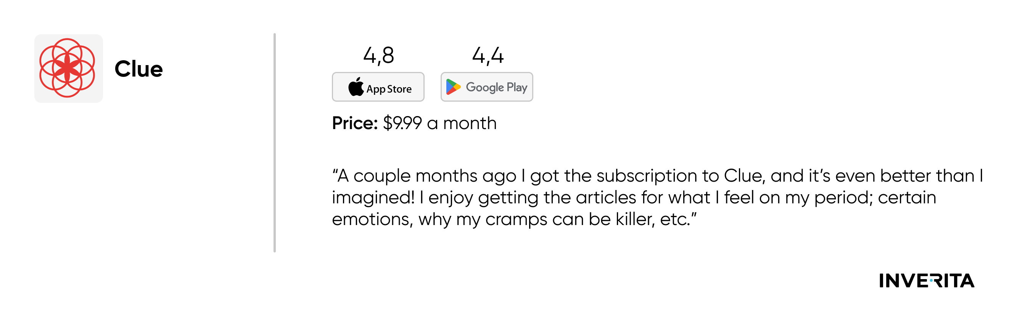This screenshot has width=1030, height=313.
Task: Click the teal dot in the INVERITA logo
Action: point(931,281)
